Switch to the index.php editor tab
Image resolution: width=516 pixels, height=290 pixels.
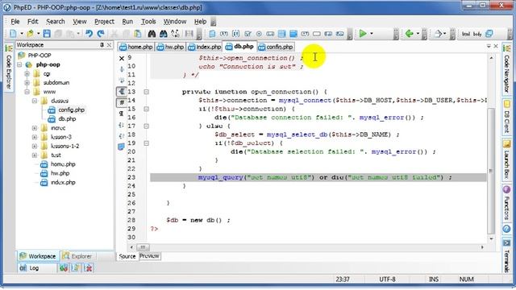(204, 47)
